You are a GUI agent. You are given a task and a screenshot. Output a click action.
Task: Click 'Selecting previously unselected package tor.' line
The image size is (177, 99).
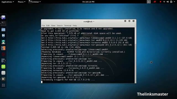point(67,59)
